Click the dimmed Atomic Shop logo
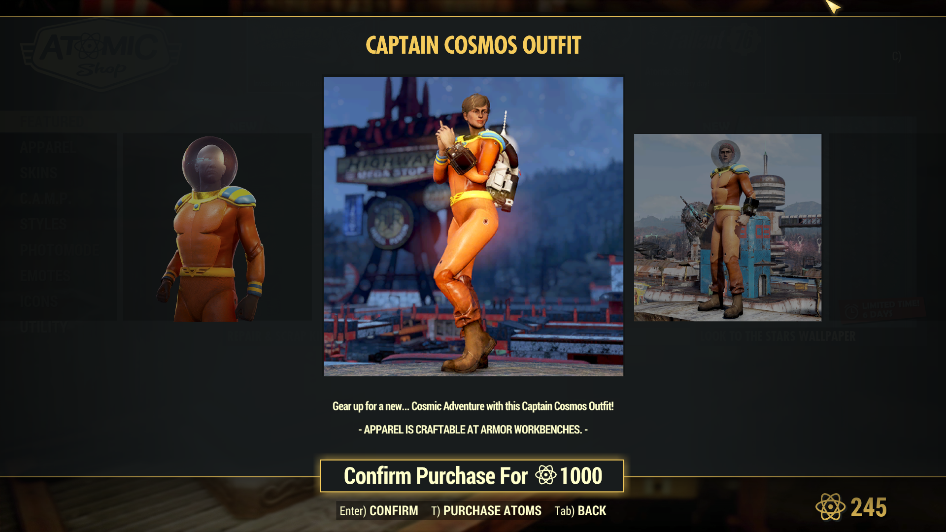Screen dimensions: 946x532 click(101, 54)
